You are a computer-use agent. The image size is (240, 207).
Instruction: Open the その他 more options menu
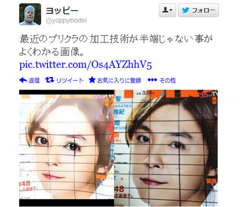(x=168, y=80)
